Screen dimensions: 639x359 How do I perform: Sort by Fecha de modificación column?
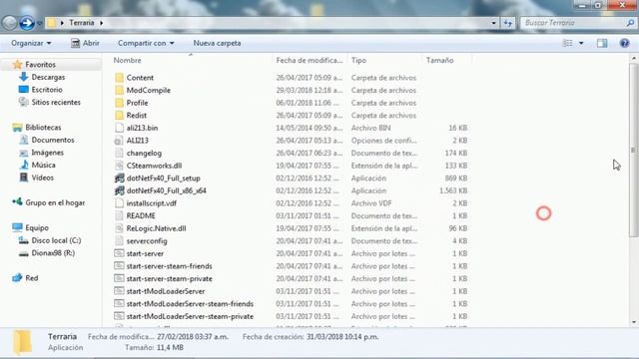click(310, 60)
